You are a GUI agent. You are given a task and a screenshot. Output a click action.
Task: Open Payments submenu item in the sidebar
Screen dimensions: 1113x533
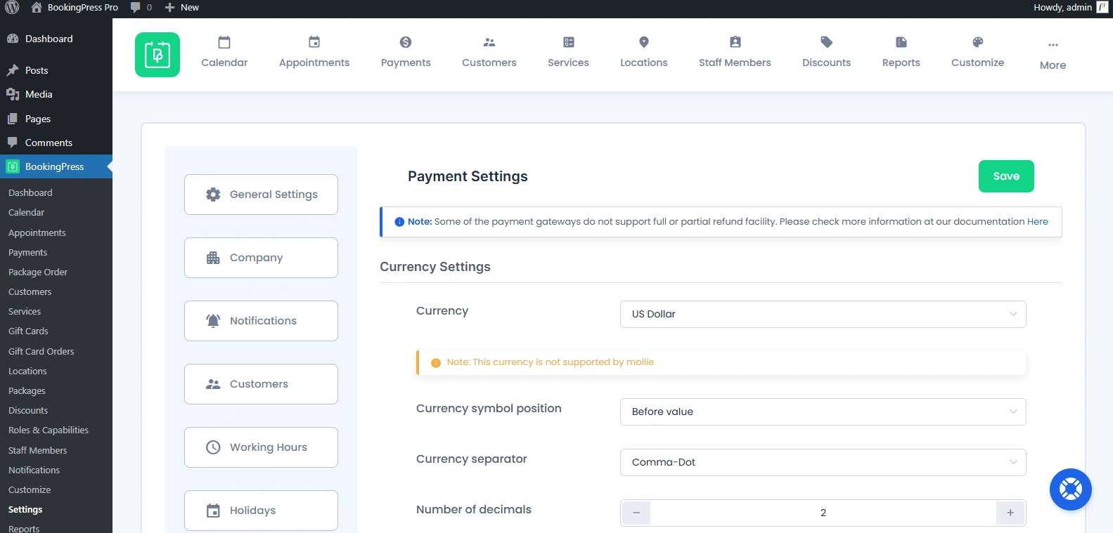(x=27, y=252)
